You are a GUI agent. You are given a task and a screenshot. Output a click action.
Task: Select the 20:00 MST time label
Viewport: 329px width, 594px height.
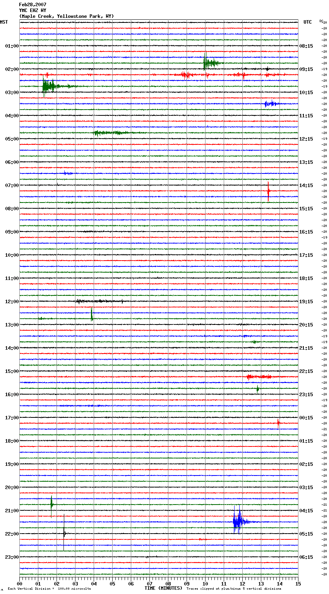[12, 488]
